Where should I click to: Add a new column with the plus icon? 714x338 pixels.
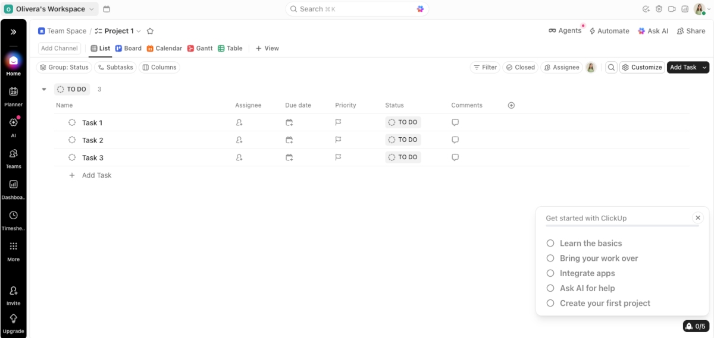tap(511, 105)
